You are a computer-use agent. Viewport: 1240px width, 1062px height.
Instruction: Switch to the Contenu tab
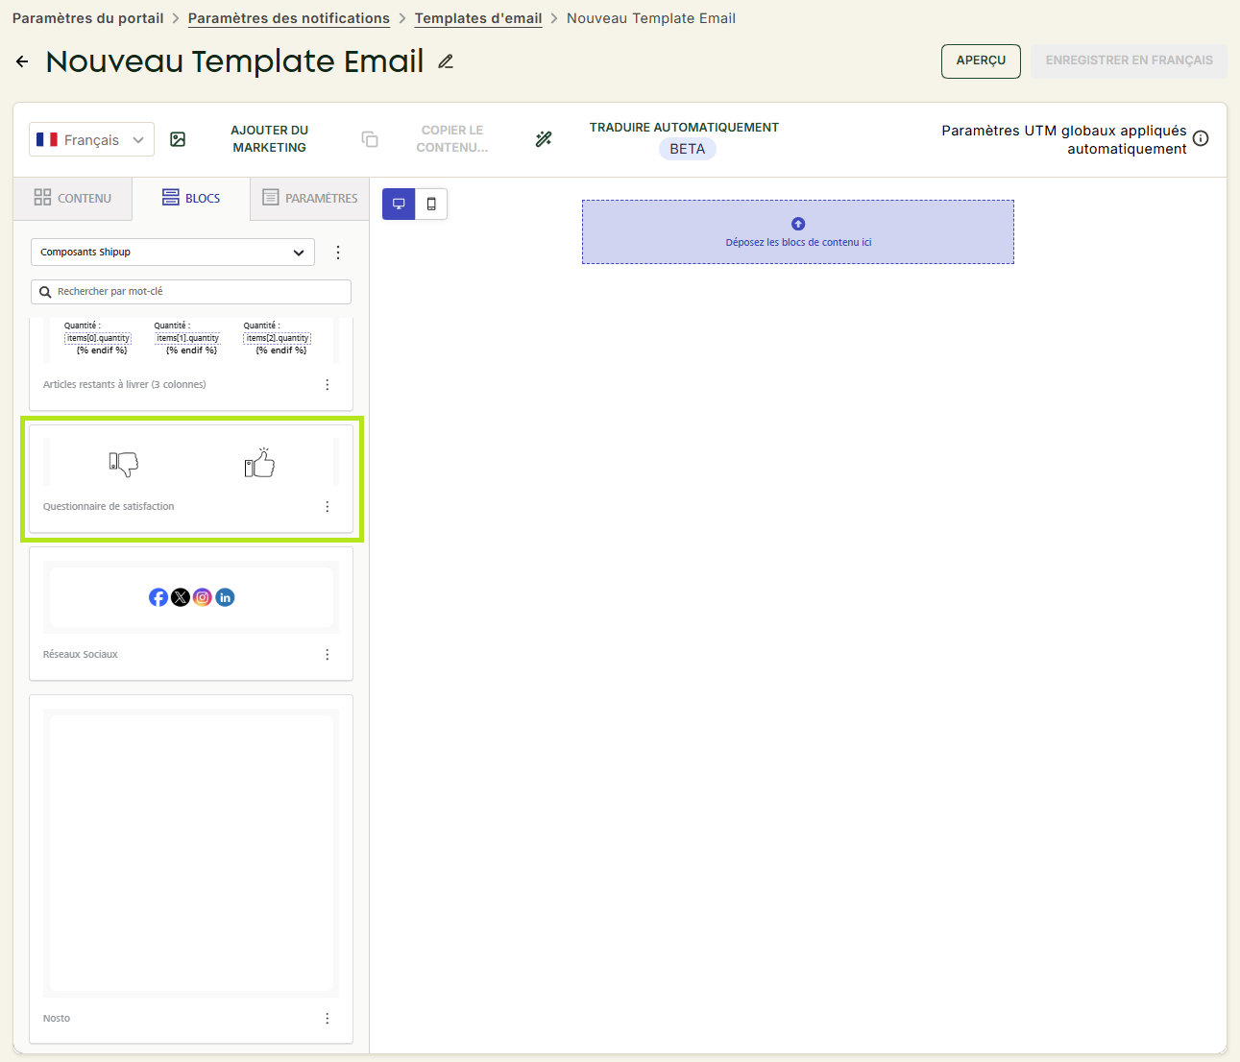(x=73, y=198)
